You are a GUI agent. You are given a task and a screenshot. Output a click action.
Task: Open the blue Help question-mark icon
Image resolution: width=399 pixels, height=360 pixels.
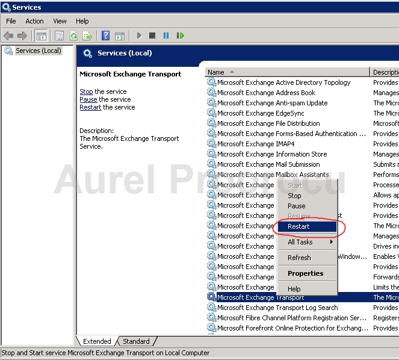click(105, 36)
